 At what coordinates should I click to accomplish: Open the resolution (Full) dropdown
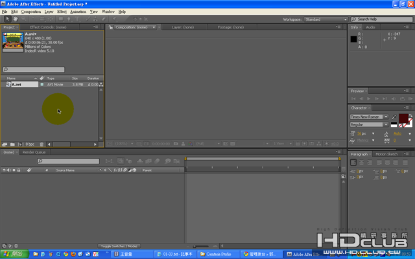pos(207,144)
